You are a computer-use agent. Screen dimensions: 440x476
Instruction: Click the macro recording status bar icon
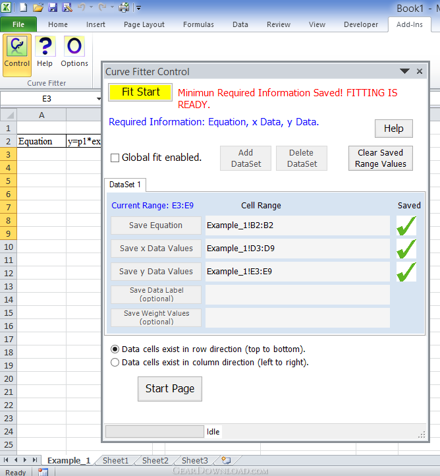(x=43, y=472)
